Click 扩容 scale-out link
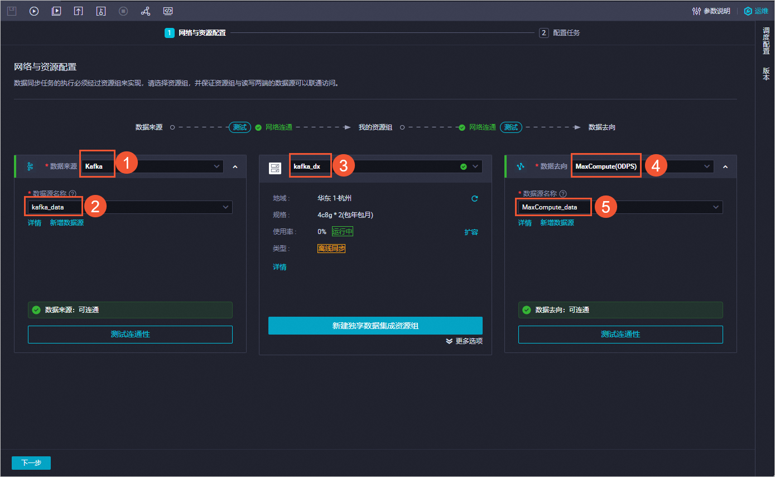Viewport: 775px width, 477px height. click(471, 232)
